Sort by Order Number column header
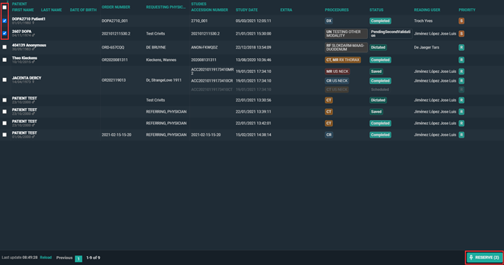The image size is (504, 265). (x=116, y=7)
